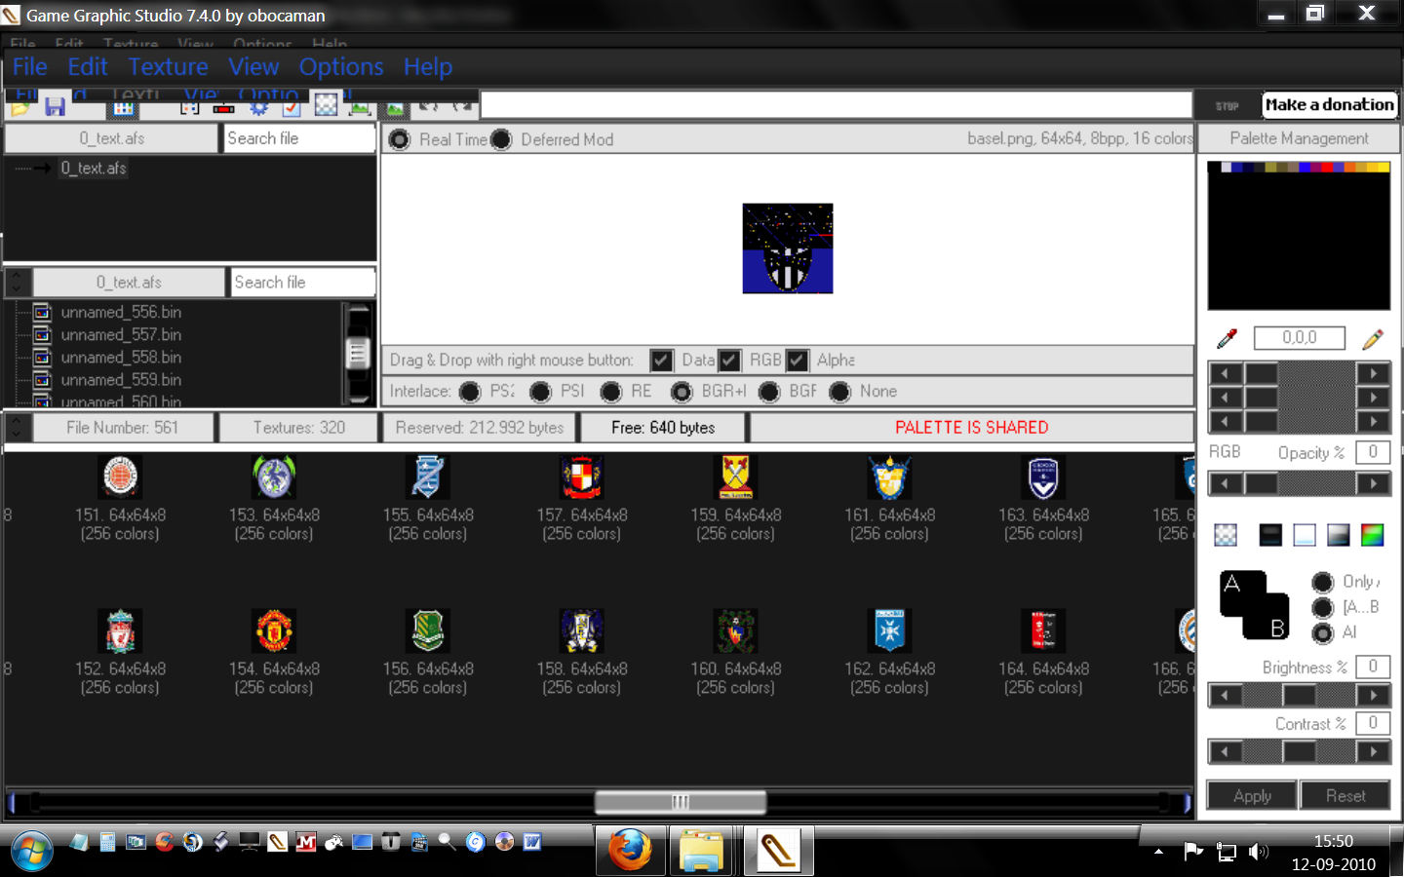The width and height of the screenshot is (1404, 877).
Task: Open the Texture menu
Action: (169, 67)
